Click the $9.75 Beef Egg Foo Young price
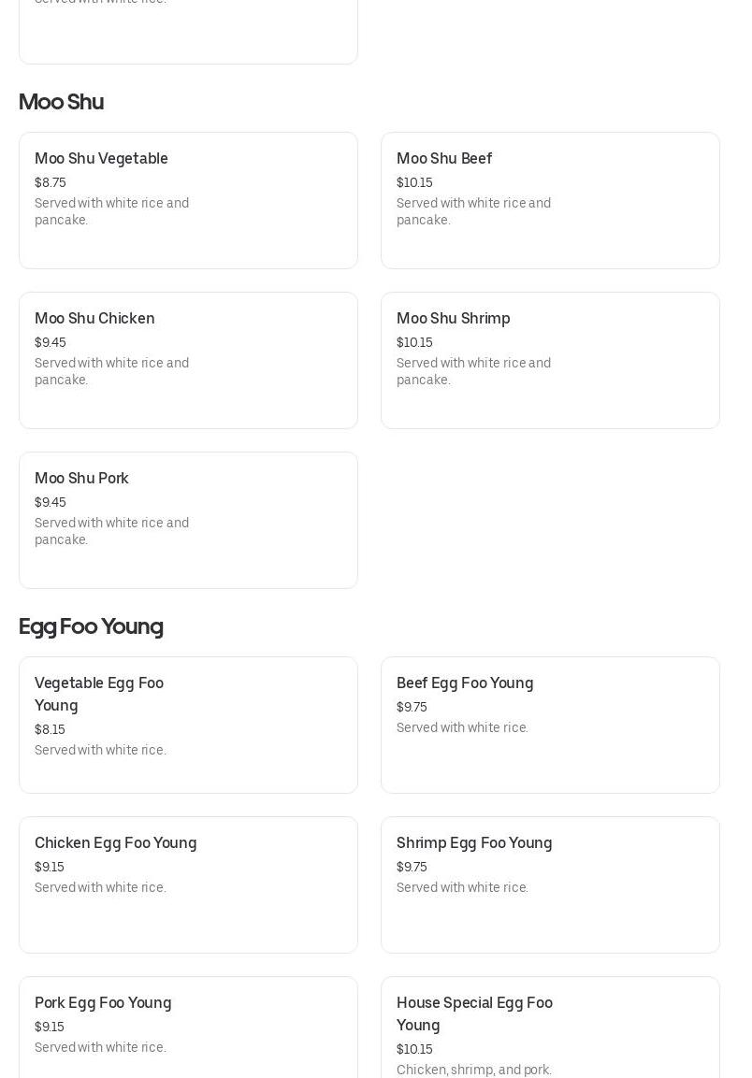 click(x=412, y=707)
